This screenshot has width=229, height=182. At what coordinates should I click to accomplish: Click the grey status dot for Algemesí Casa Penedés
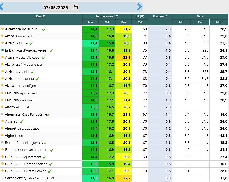click(x=2, y=114)
